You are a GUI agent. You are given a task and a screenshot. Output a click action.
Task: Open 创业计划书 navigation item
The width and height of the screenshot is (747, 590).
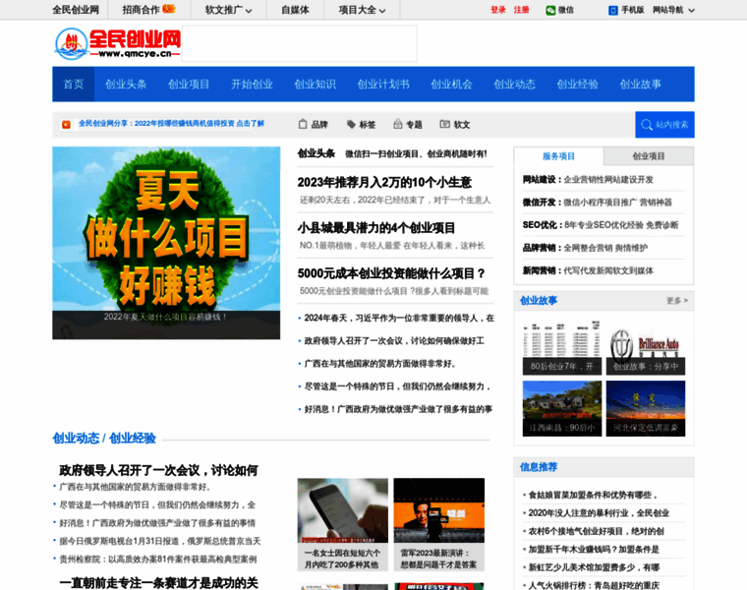click(383, 85)
